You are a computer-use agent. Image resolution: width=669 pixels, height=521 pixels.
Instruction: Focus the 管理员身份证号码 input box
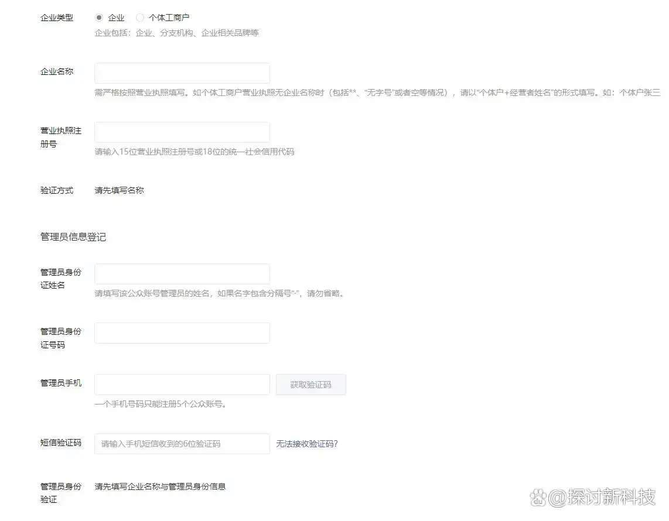pyautogui.click(x=182, y=333)
